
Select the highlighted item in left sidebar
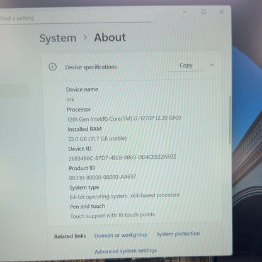pos(14,91)
